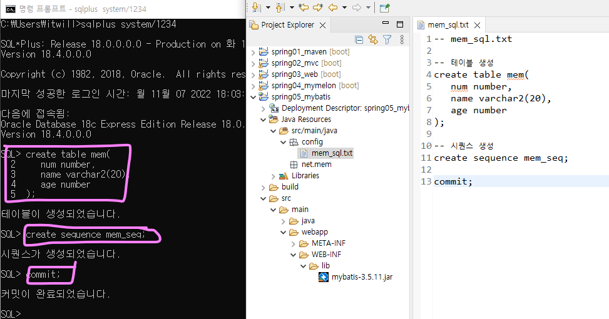609x319 pixels.
Task: Open Next Annotation dropdown arrow
Action: [268, 8]
